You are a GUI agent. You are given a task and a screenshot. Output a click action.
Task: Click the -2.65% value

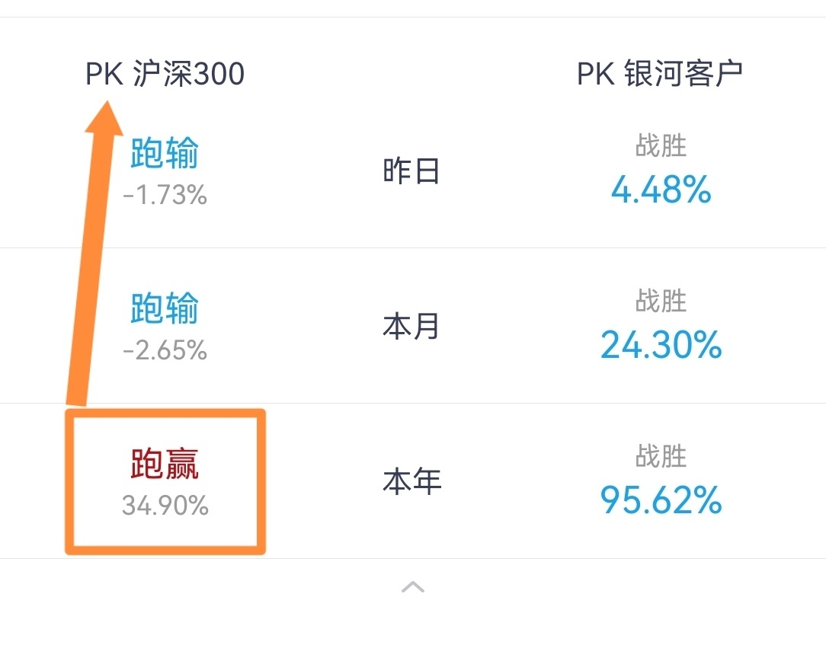pos(165,350)
